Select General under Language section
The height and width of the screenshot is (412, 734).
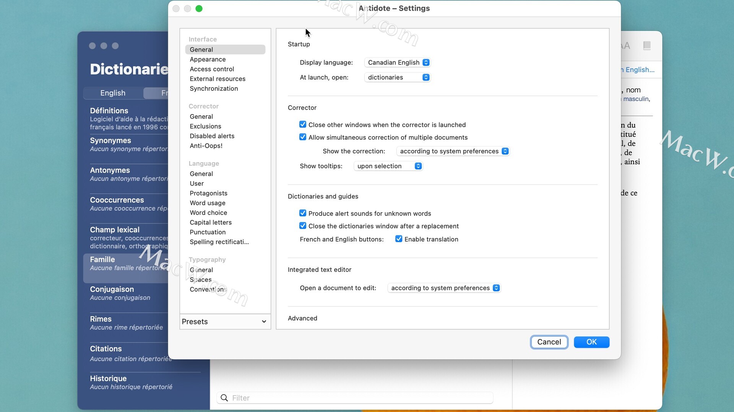coord(201,174)
